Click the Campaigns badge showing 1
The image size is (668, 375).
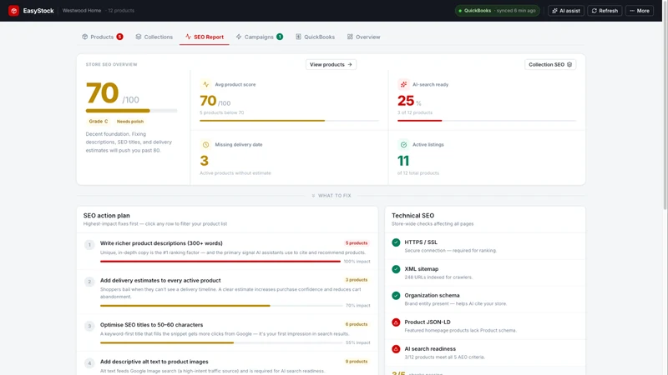pos(280,37)
